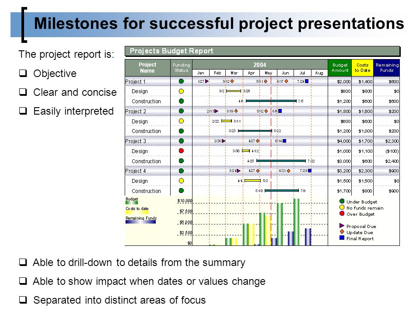
Task: Click the May month header
Action: (x=268, y=73)
